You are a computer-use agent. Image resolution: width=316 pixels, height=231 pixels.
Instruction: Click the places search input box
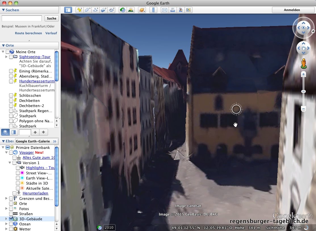point(25,132)
